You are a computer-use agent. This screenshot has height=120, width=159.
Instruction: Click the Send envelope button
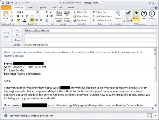point(6,35)
